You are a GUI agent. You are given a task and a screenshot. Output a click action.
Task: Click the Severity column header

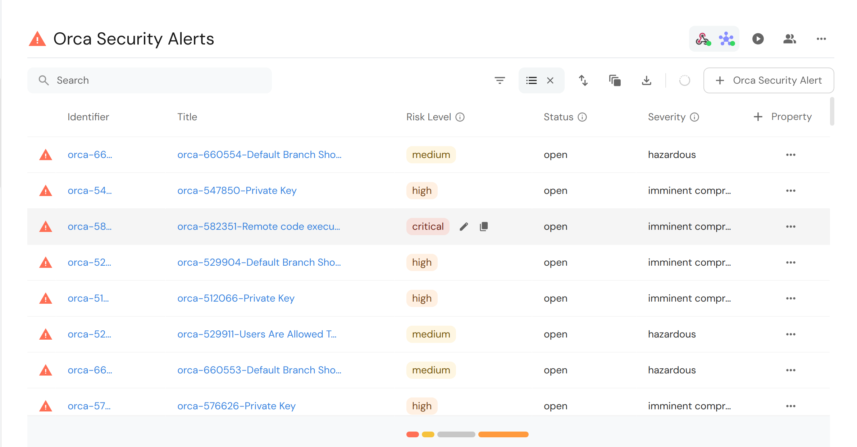click(x=666, y=117)
